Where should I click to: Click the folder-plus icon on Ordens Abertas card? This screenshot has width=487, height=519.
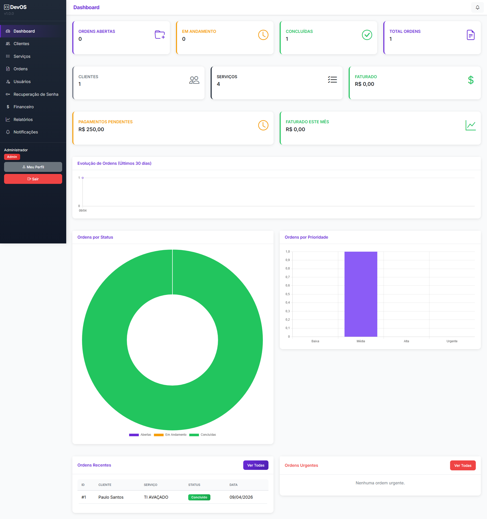click(x=159, y=35)
